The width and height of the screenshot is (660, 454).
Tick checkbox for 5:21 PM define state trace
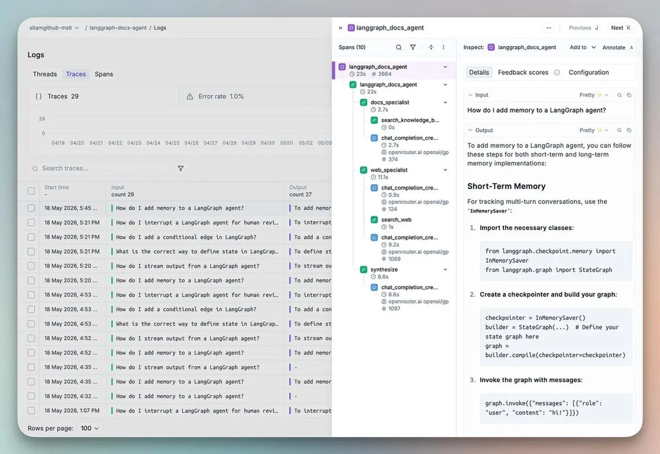click(x=31, y=251)
